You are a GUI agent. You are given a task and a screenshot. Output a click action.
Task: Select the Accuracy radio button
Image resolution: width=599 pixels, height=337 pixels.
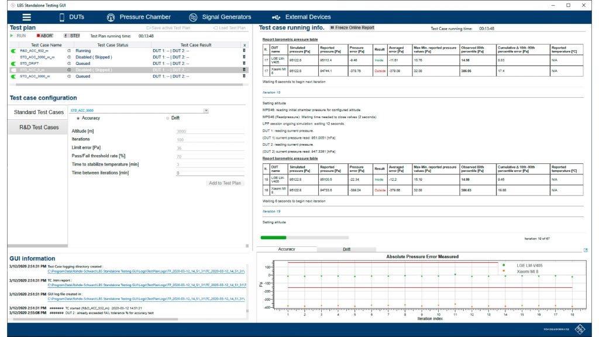coord(78,118)
